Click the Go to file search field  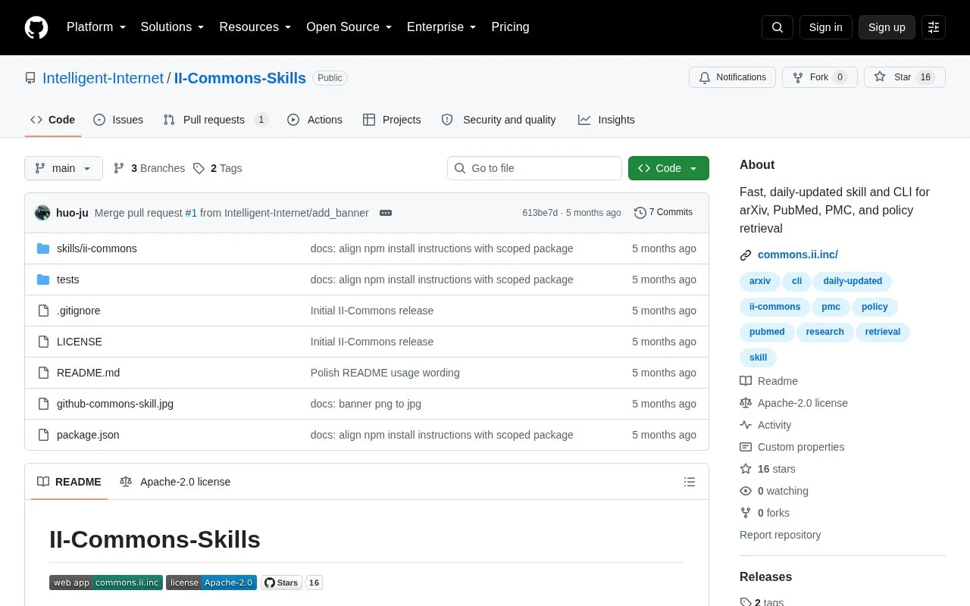coord(534,168)
